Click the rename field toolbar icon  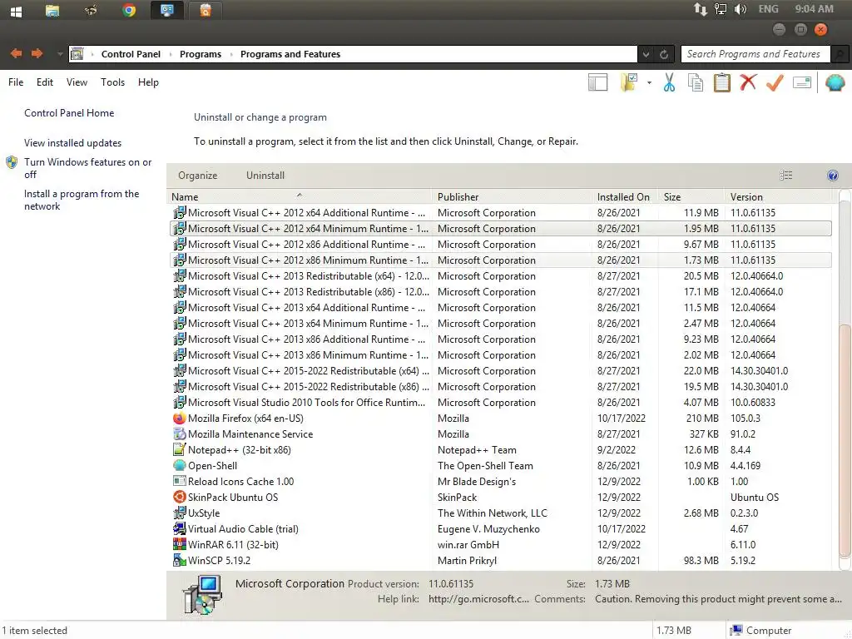[x=802, y=82]
